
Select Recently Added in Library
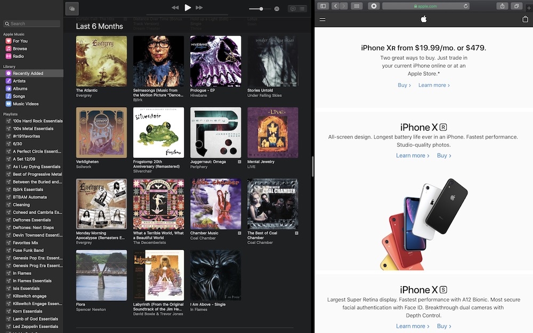pyautogui.click(x=31, y=73)
